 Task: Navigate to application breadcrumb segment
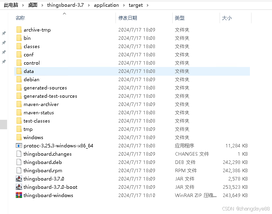click(x=106, y=5)
